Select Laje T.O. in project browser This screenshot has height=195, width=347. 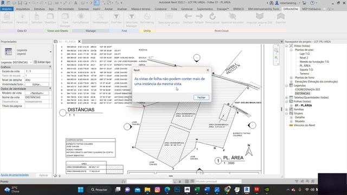(305, 54)
